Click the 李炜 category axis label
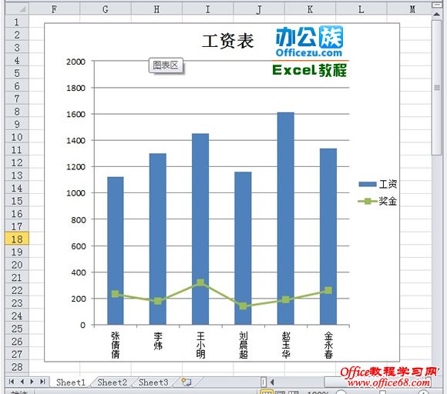The width and height of the screenshot is (447, 394). [x=158, y=340]
